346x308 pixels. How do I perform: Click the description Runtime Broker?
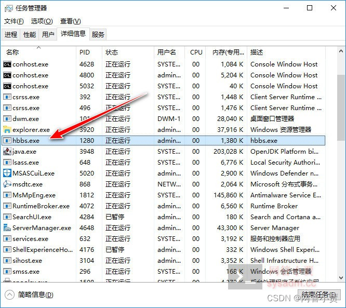(x=274, y=206)
